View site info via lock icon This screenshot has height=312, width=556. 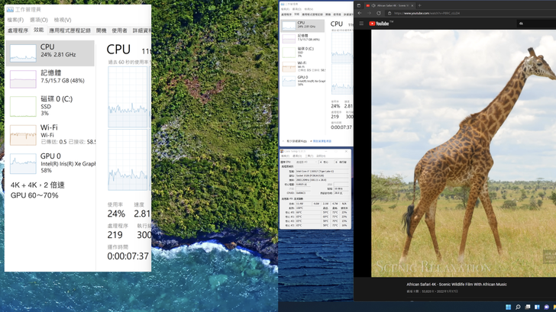click(x=390, y=14)
